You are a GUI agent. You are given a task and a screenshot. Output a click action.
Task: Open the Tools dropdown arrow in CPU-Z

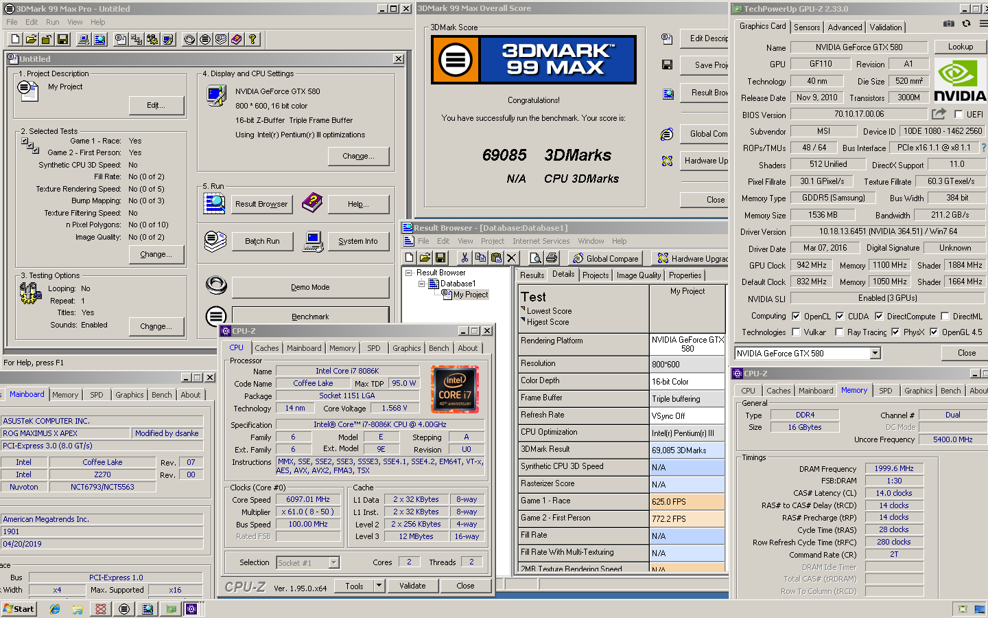tap(379, 586)
